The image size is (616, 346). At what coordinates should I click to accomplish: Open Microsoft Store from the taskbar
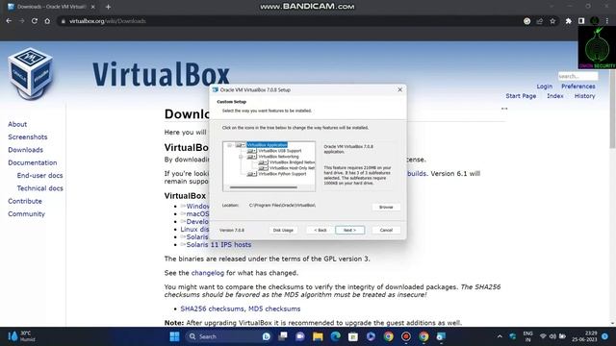coord(353,336)
